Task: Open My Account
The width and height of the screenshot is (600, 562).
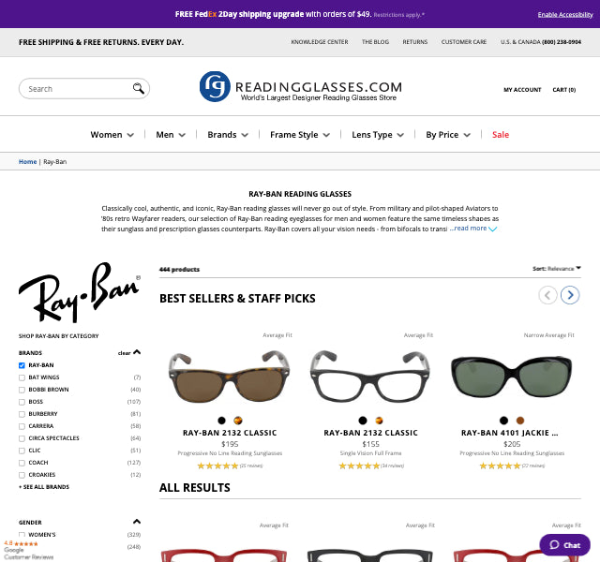Action: coord(522,90)
